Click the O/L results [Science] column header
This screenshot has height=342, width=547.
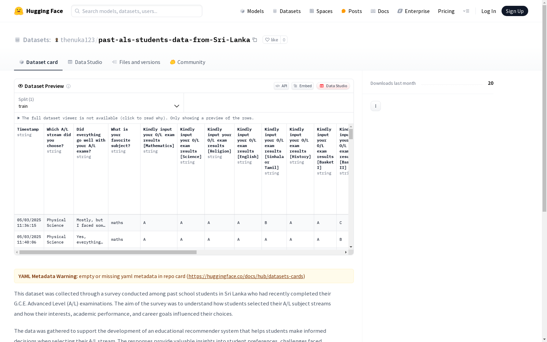pos(191,169)
